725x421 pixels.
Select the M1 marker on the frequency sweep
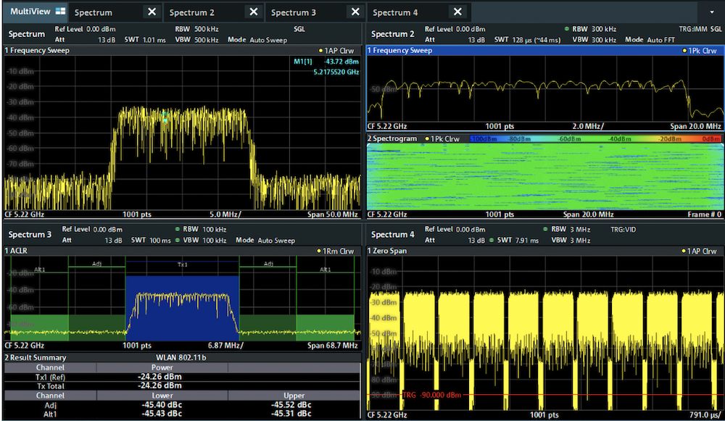click(165, 118)
